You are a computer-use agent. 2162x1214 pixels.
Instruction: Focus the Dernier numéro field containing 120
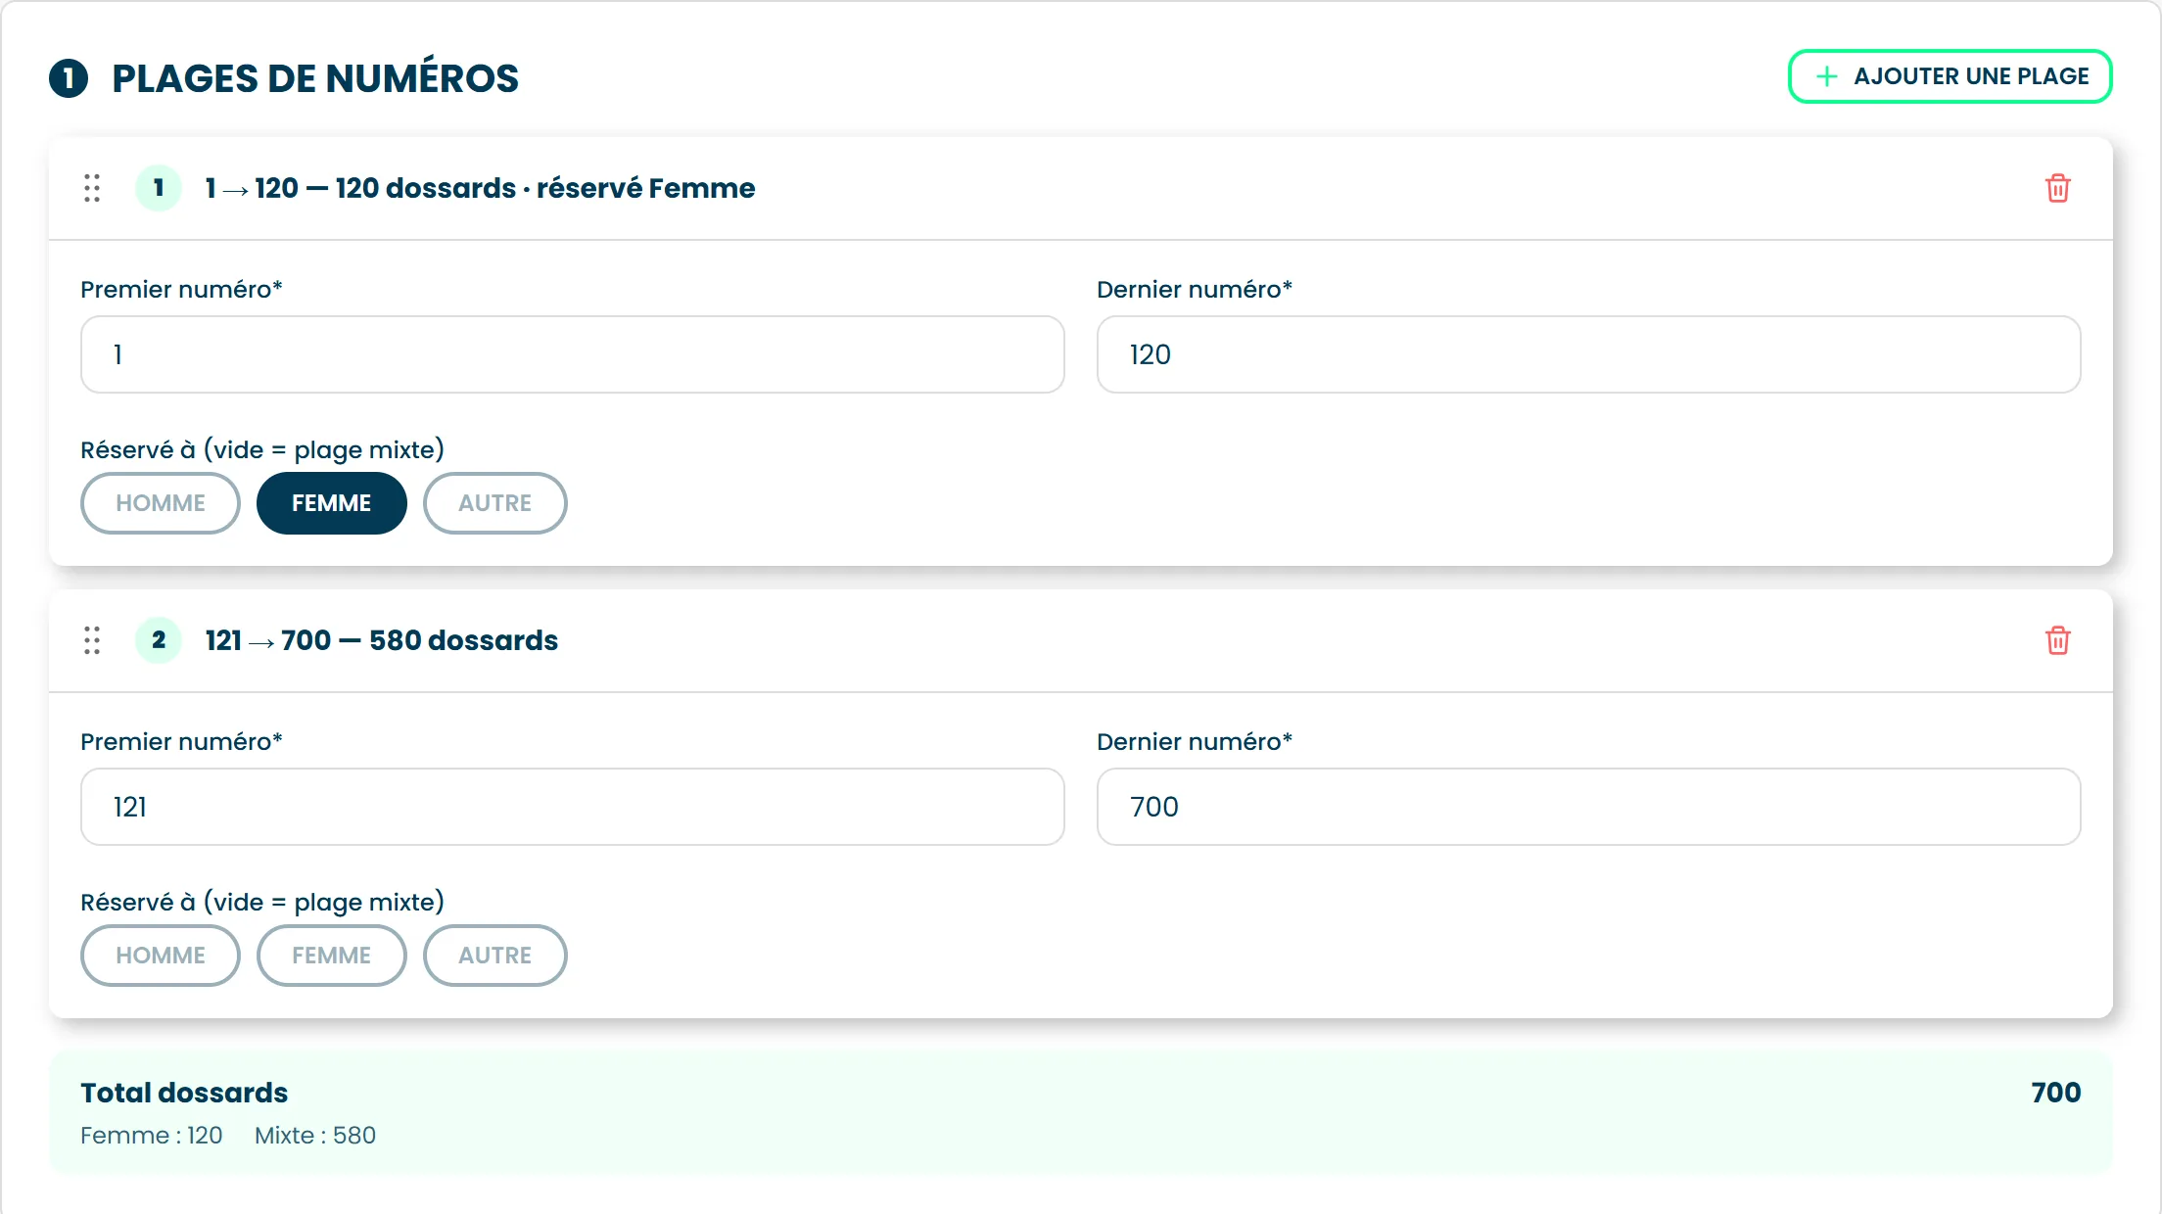pyautogui.click(x=1588, y=354)
